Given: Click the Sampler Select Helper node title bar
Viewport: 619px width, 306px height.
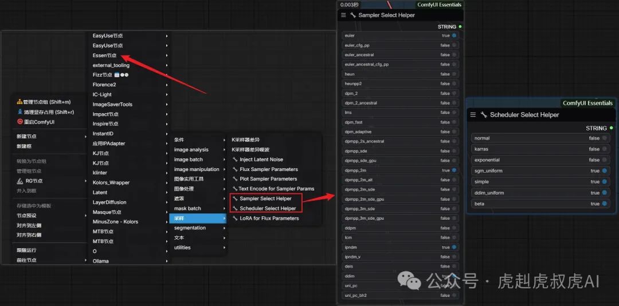Looking at the screenshot, I should (x=400, y=15).
